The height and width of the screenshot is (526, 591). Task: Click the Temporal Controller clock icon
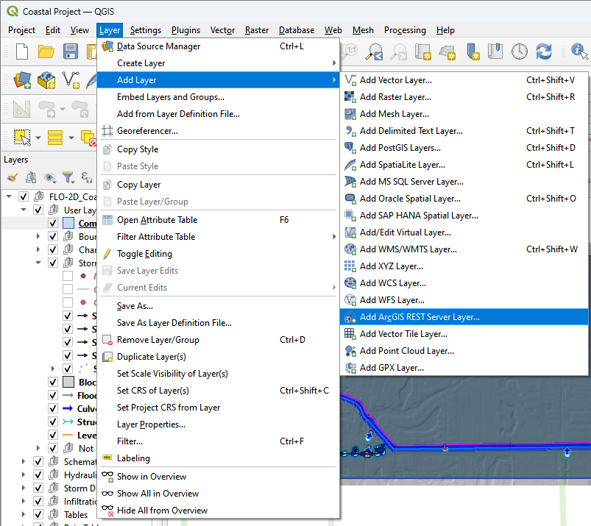(x=520, y=51)
